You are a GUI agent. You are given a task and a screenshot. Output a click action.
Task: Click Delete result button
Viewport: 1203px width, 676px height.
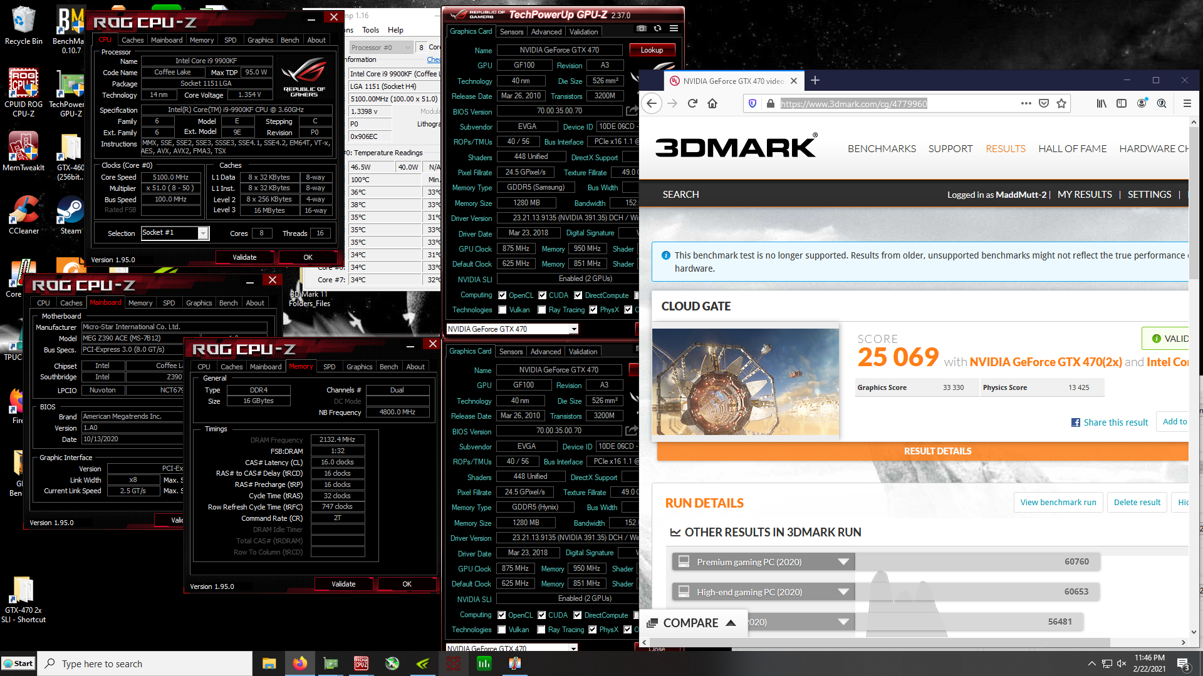point(1137,503)
